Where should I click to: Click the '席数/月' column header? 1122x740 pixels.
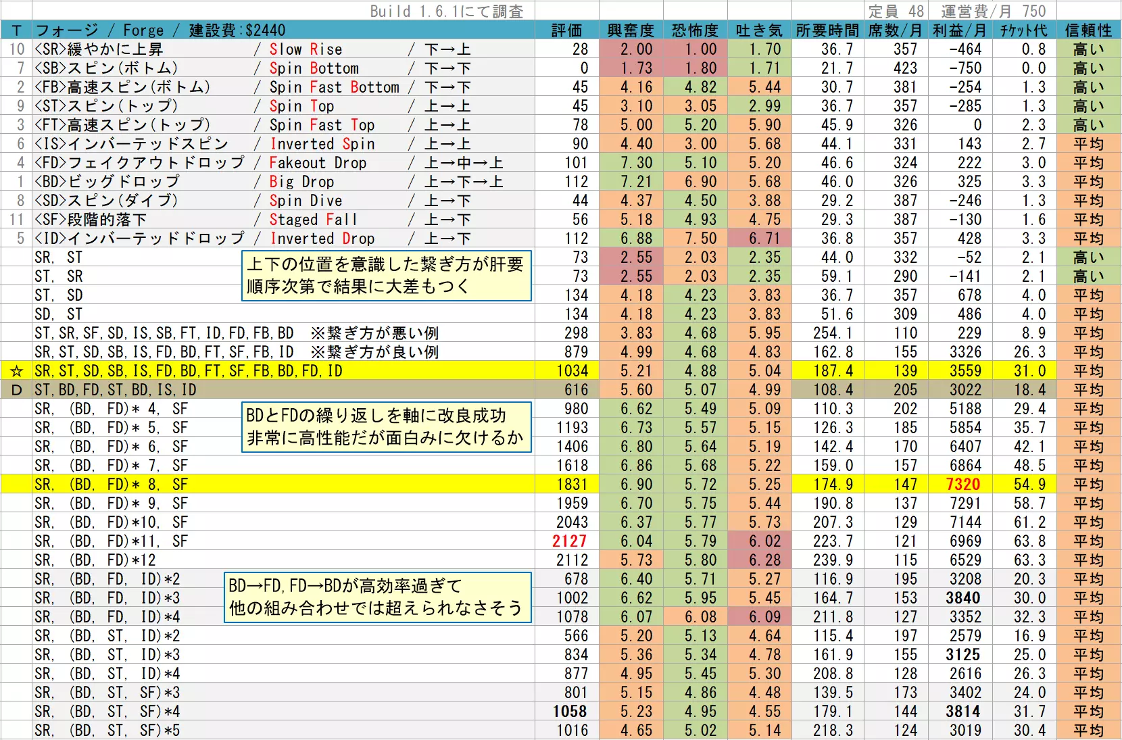pyautogui.click(x=895, y=30)
